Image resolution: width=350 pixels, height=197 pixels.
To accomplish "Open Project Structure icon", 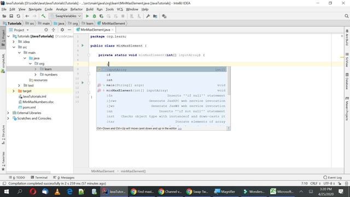I will coord(155,16).
